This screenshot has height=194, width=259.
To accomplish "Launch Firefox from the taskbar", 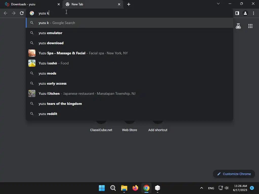I will coord(135,188).
